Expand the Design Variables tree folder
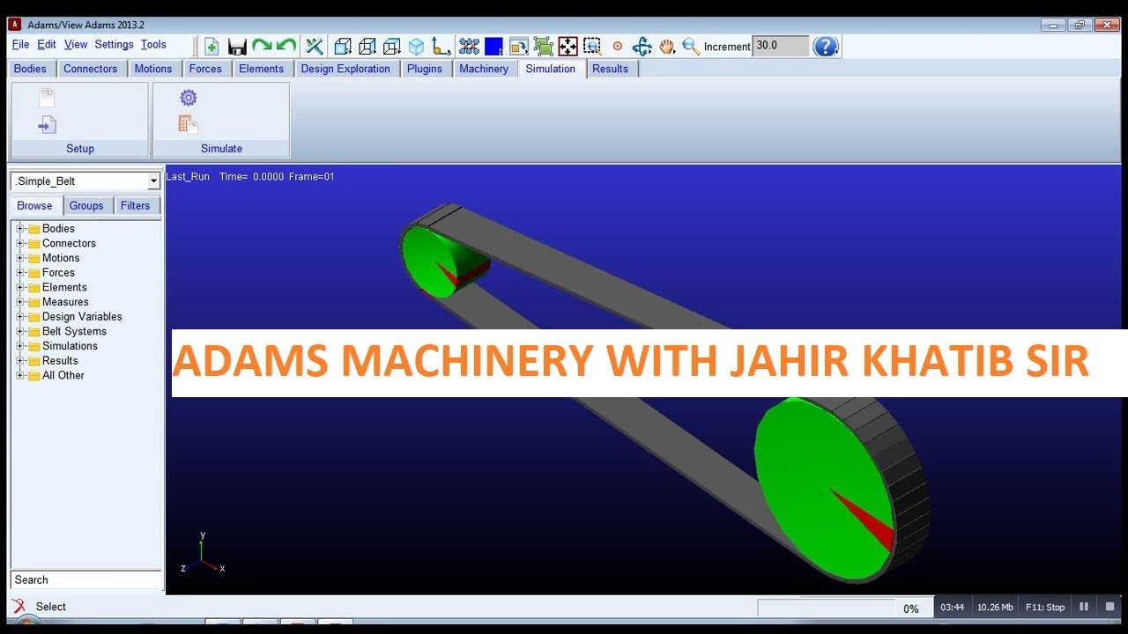Image resolution: width=1128 pixels, height=634 pixels. coord(20,316)
